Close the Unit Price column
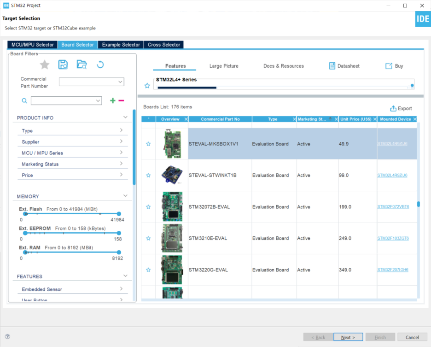Screen dimensions: 431x347 (x=375, y=119)
